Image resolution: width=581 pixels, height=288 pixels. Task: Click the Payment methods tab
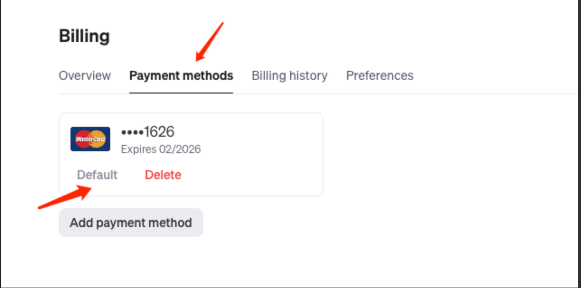(x=181, y=75)
